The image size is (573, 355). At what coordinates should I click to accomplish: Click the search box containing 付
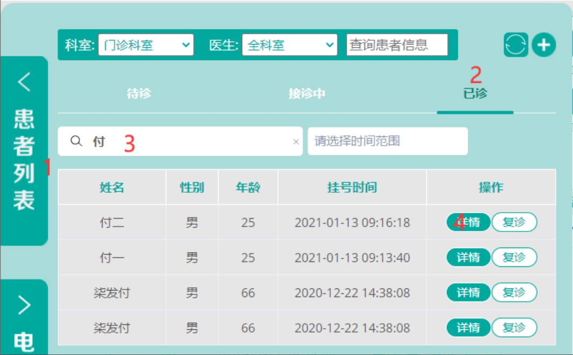pos(180,141)
